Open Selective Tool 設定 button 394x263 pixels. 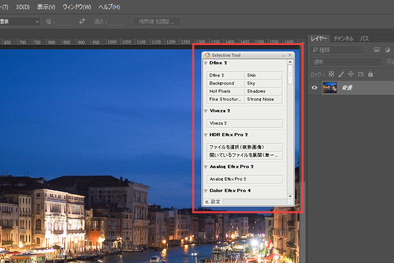[x=213, y=202]
